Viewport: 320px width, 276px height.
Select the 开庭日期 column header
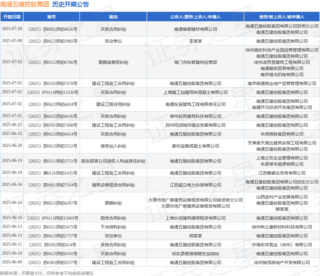coord(12,17)
